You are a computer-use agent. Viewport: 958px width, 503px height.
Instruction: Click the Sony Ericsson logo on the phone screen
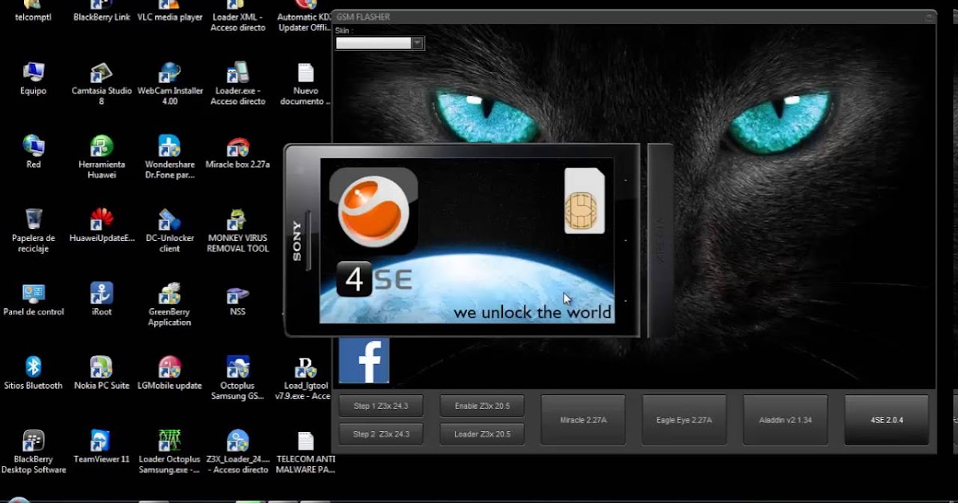click(x=372, y=210)
